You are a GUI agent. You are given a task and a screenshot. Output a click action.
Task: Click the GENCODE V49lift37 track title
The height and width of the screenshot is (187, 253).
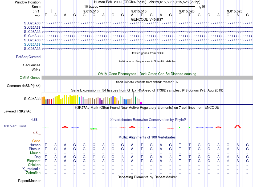(147, 19)
